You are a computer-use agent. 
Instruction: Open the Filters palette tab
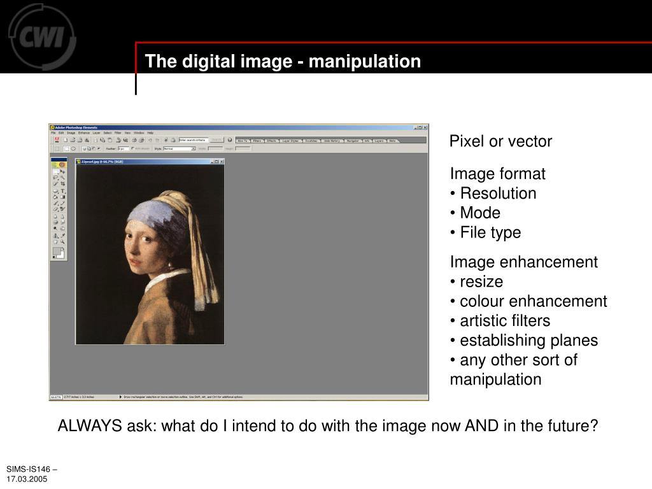pos(257,141)
